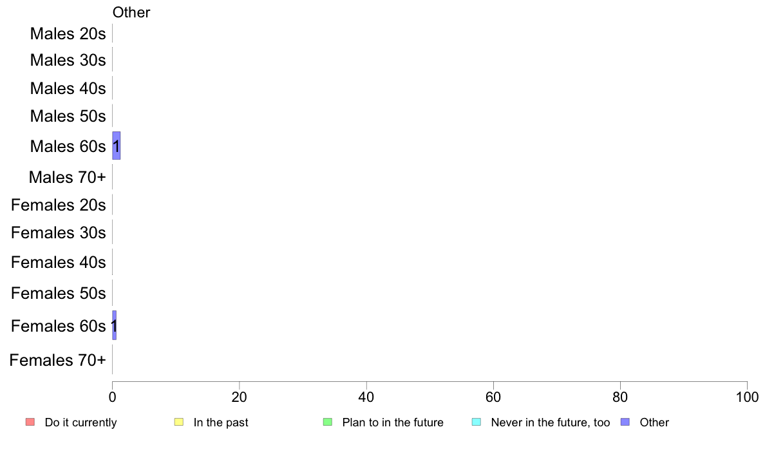Viewport: 765px width, 474px height.
Task: Click the cyan 'Never in the future, too' swatch
Action: [x=476, y=422]
